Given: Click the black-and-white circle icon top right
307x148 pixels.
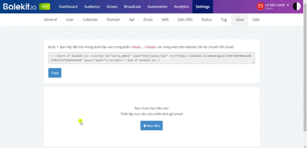Looking at the screenshot, I should [x=297, y=6].
